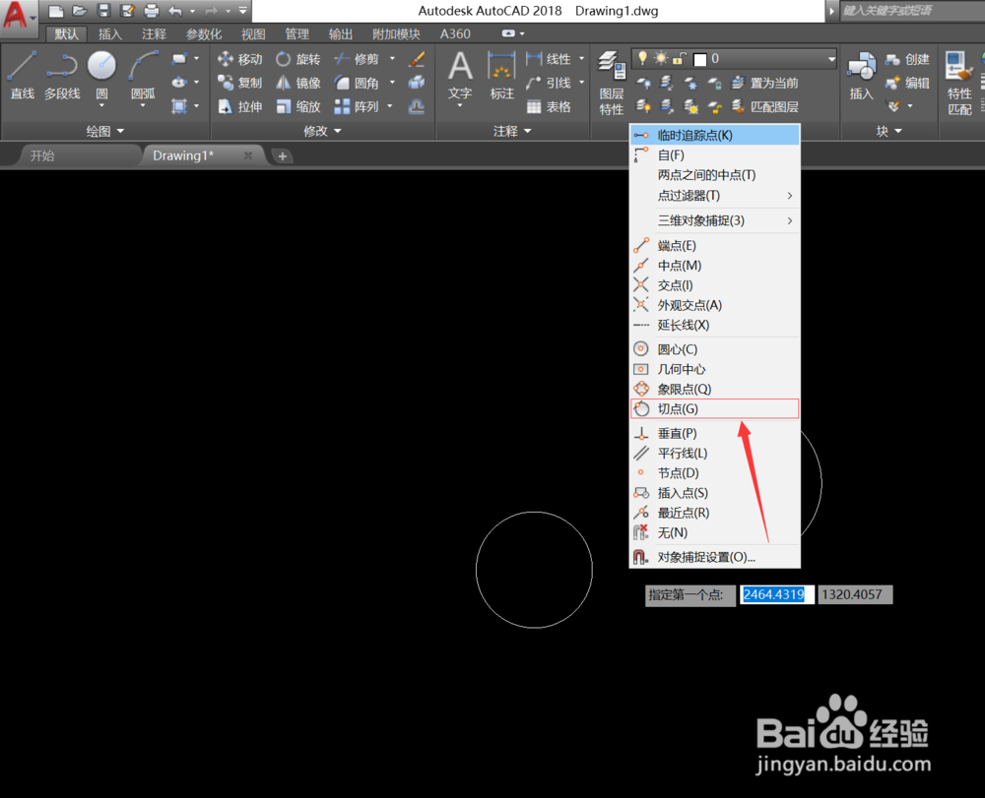Open Object Snap Settings (对象捕捉设置)
985x798 pixels.
pyautogui.click(x=715, y=557)
